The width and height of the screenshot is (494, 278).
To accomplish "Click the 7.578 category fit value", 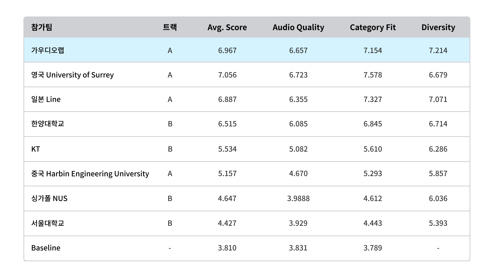I will tap(373, 75).
